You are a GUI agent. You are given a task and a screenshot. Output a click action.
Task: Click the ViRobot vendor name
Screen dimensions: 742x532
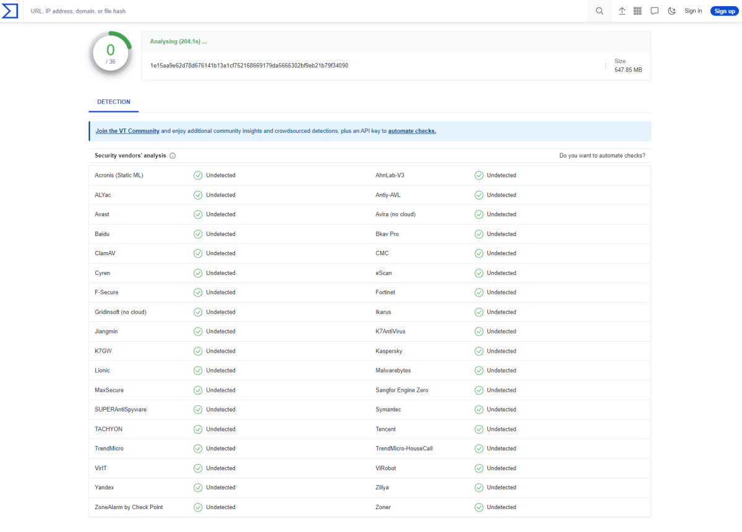[386, 468]
